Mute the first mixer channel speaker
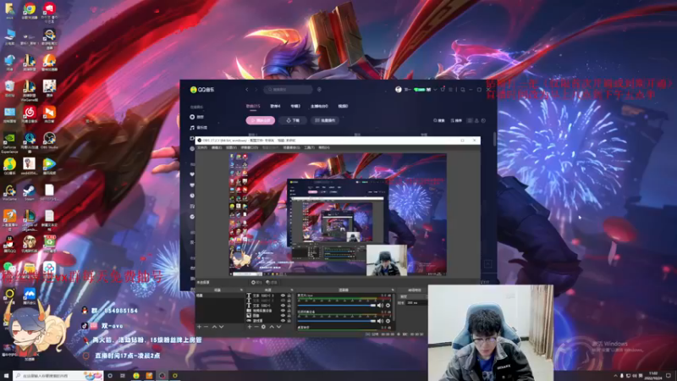 click(380, 306)
